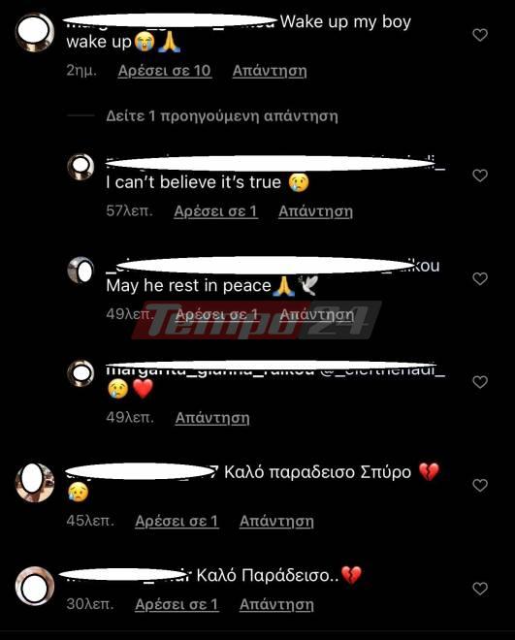
Task: Like the "I can't believe it's true" reply
Action: tap(480, 176)
